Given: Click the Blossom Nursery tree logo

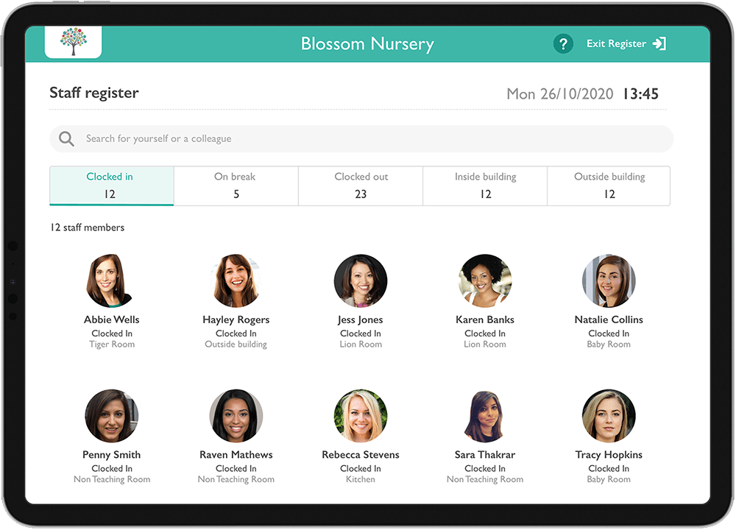Looking at the screenshot, I should [72, 42].
